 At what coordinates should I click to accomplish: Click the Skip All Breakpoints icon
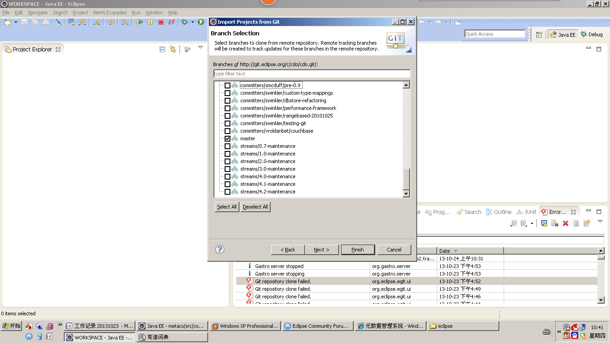tap(58, 22)
